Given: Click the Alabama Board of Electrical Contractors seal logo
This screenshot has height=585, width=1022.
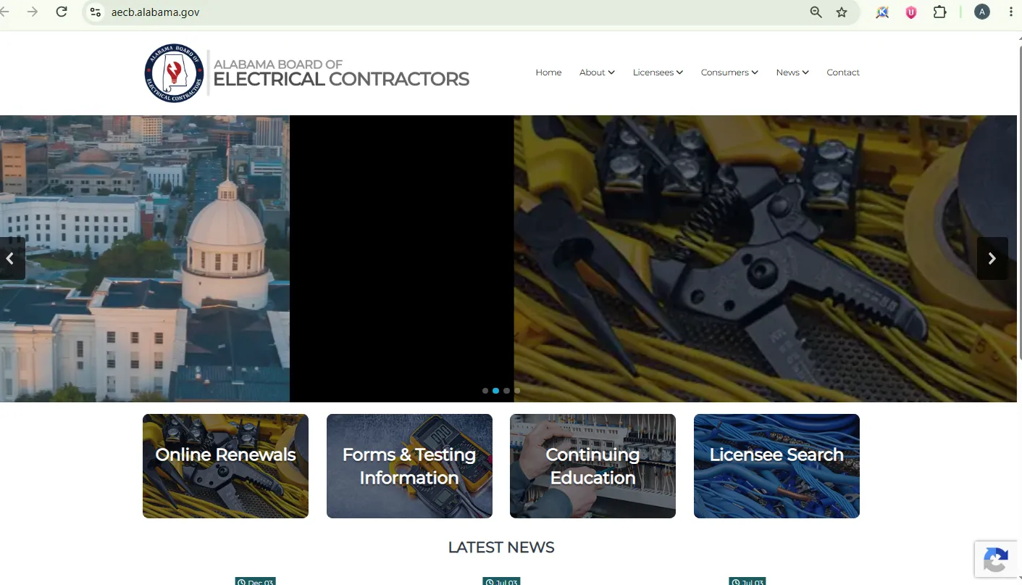Looking at the screenshot, I should tap(174, 72).
